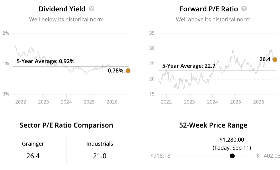Click the Grainger P/E value 26.4

point(33,156)
